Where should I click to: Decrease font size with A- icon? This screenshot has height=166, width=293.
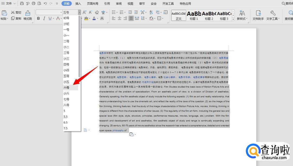90,12
